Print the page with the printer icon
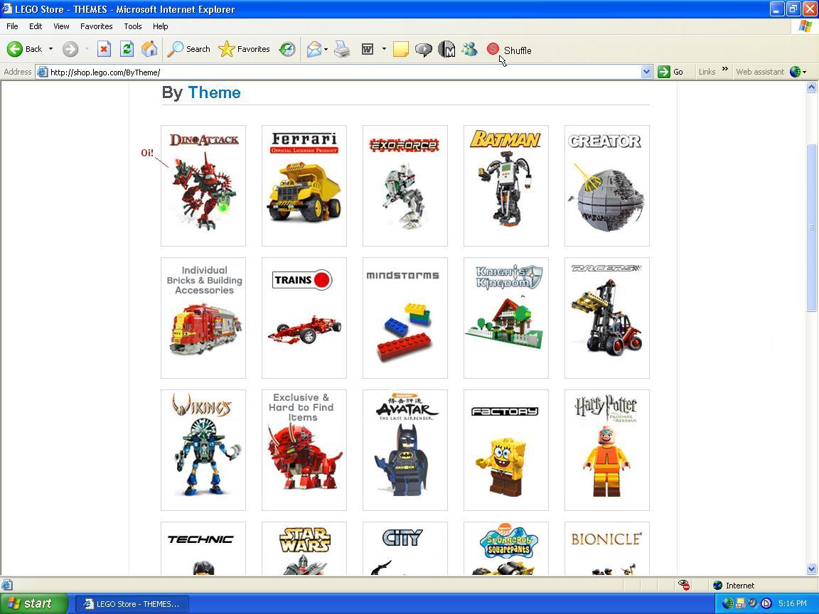This screenshot has width=819, height=614. (x=342, y=49)
